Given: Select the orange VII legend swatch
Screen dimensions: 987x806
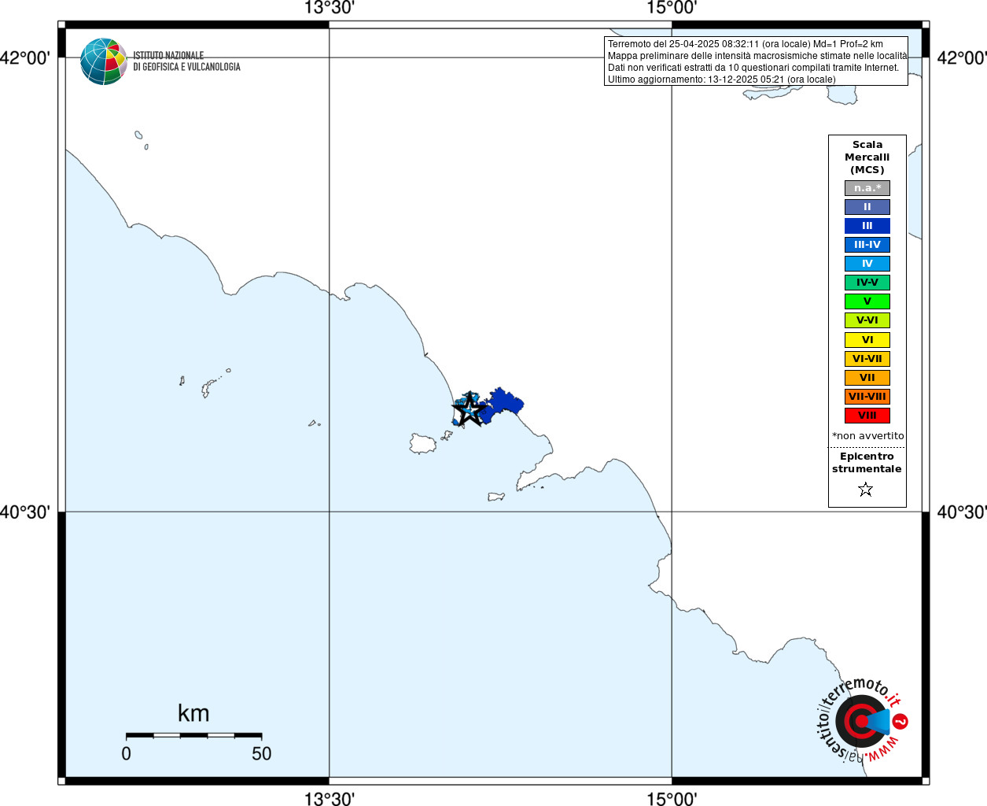Looking at the screenshot, I should tap(867, 378).
